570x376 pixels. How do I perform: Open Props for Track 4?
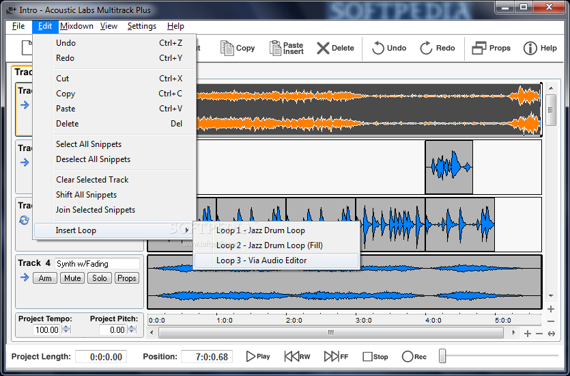[127, 278]
